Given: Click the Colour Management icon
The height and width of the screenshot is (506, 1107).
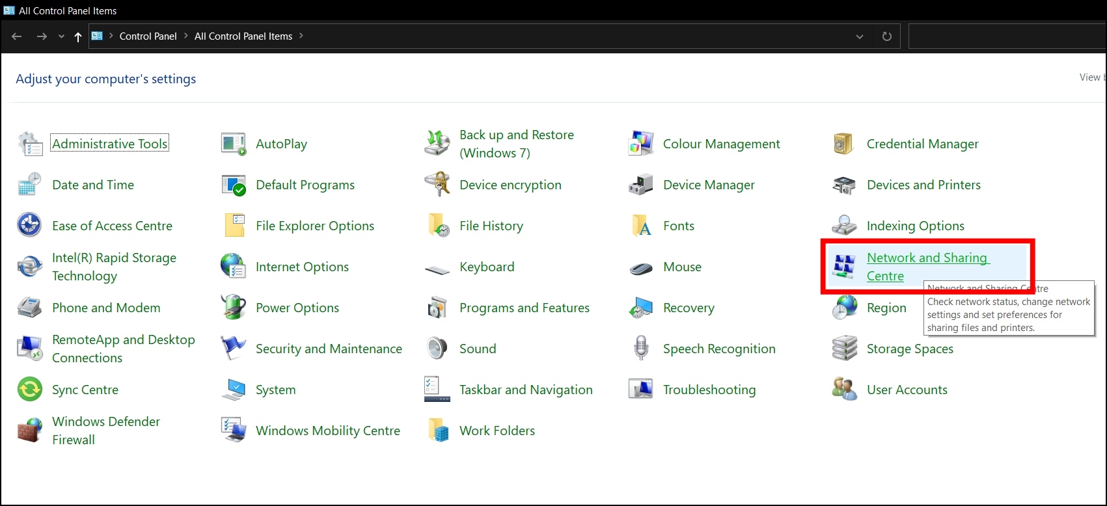Looking at the screenshot, I should [641, 144].
